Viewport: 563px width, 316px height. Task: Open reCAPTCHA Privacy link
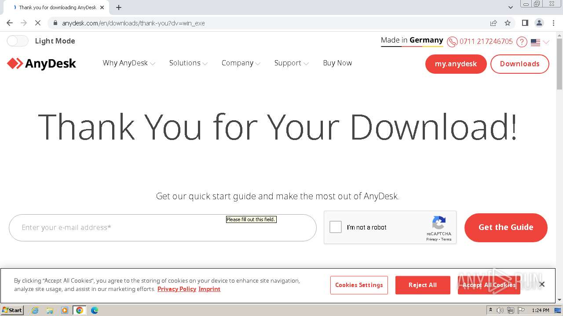pos(431,239)
